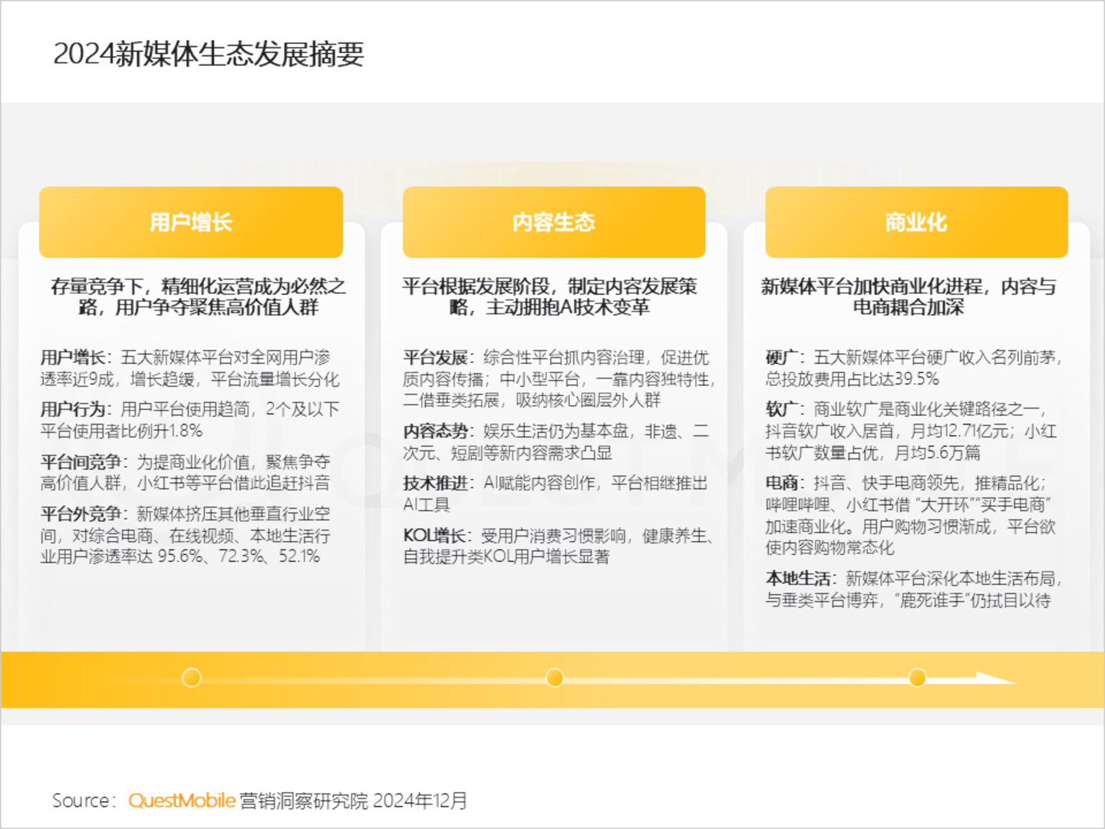Screen dimensions: 1105x829
Task: Click the QuestMobile logo in the source line
Action: (182, 801)
